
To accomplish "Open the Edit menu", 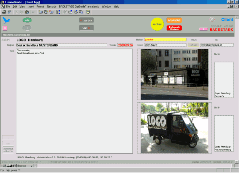I will (x=15, y=6).
